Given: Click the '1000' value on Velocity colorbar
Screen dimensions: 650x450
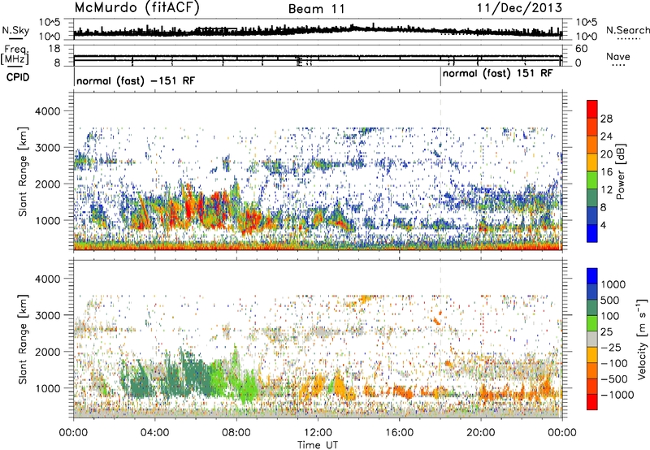Looking at the screenshot, I should [x=613, y=284].
